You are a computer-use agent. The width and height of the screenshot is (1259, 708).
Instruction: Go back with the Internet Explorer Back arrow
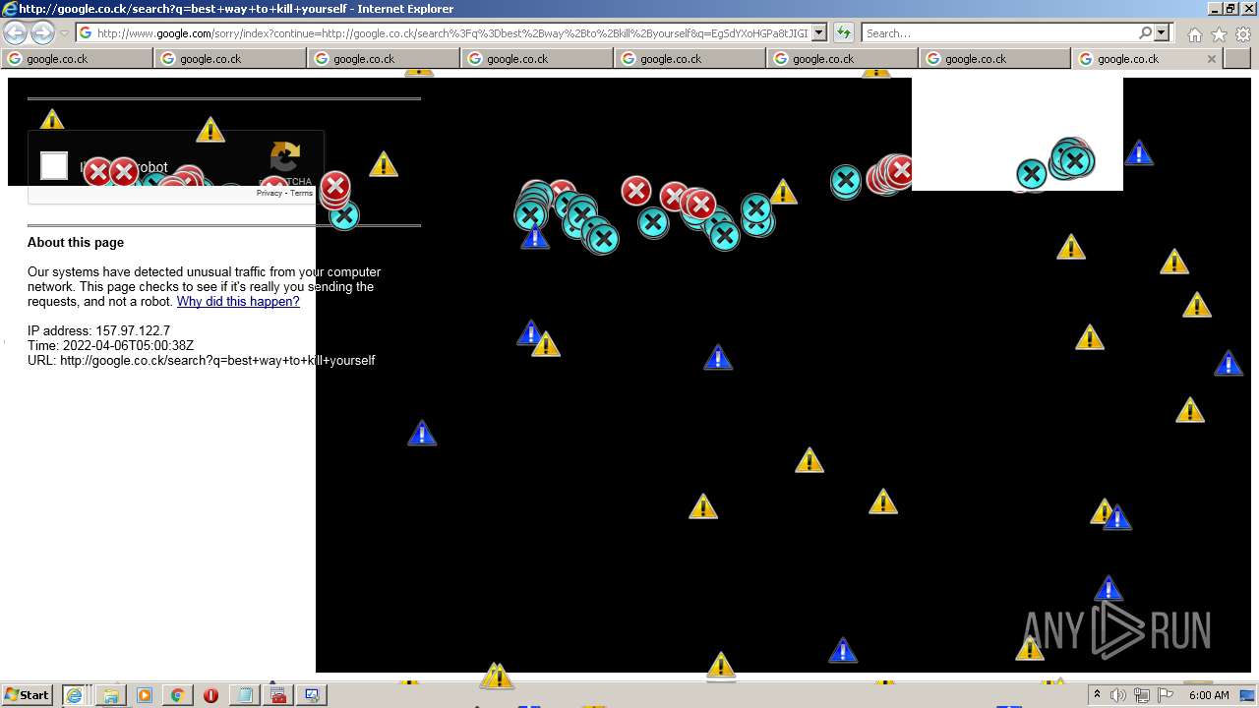point(15,32)
